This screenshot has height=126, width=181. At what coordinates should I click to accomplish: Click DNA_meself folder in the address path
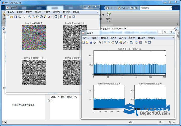click(120, 29)
